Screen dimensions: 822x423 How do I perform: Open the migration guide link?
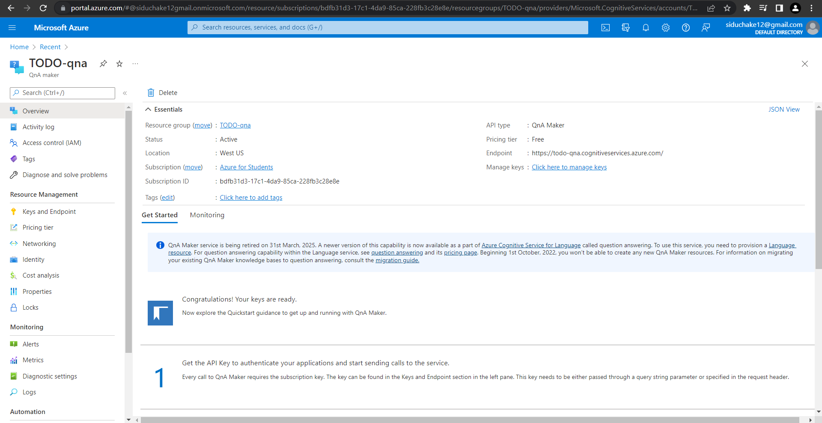pyautogui.click(x=397, y=260)
